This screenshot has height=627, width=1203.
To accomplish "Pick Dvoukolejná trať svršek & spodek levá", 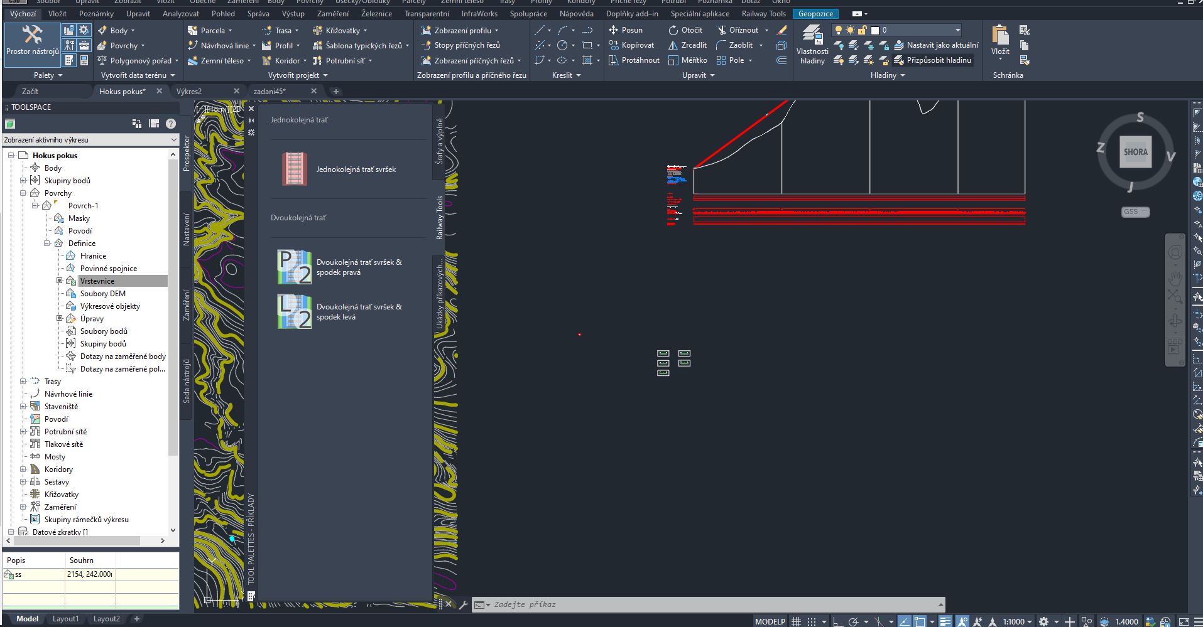I will click(x=295, y=312).
